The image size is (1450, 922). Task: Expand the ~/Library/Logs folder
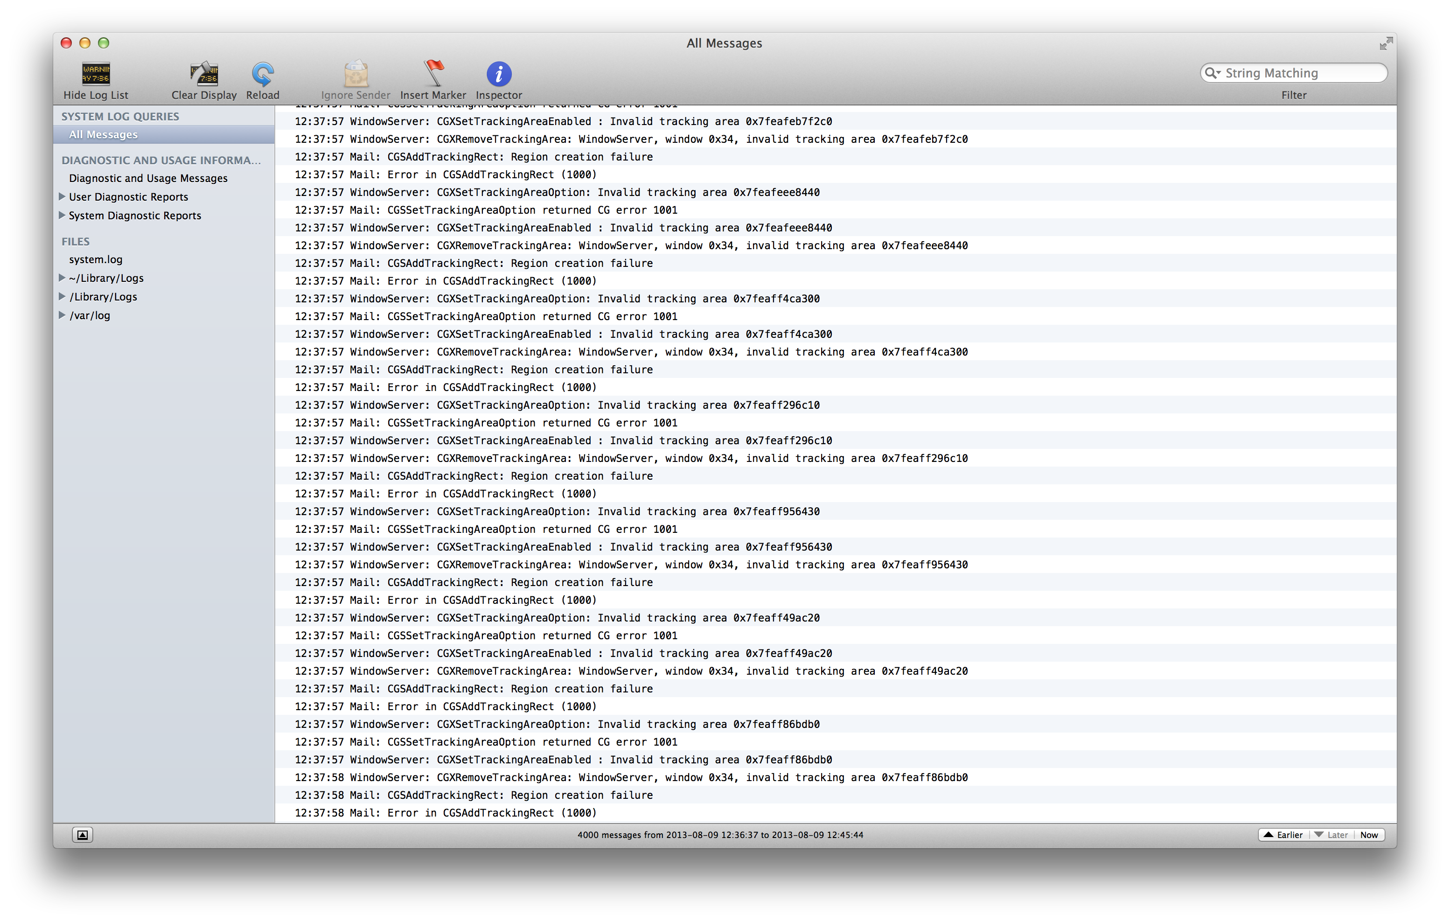tap(62, 278)
